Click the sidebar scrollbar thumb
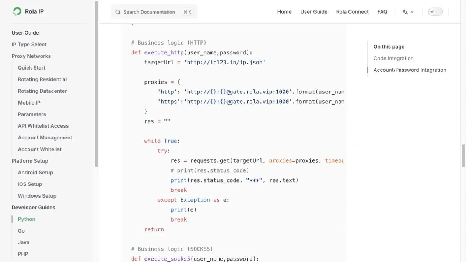The height and width of the screenshot is (262, 466). tap(97, 84)
